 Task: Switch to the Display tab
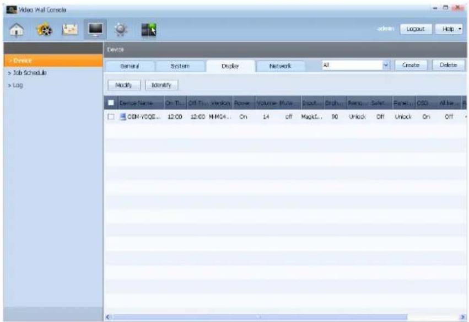[x=230, y=66]
